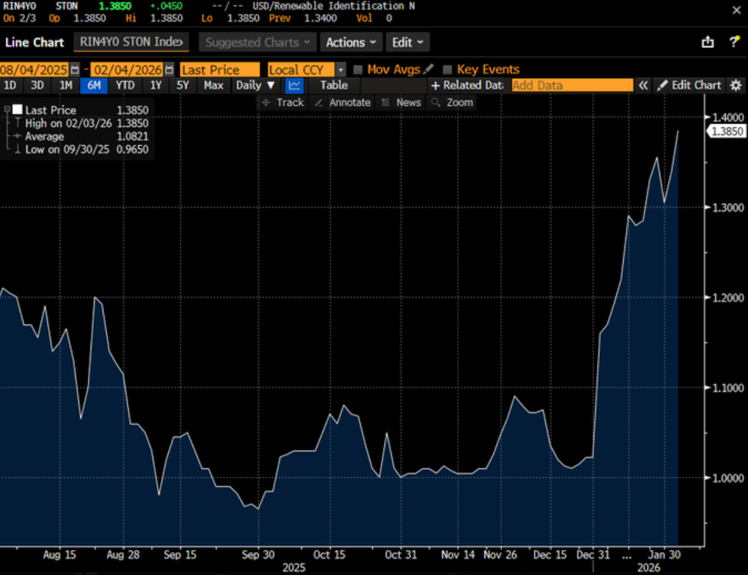Enable the Mov Avgs checkbox
The width and height of the screenshot is (748, 575).
[357, 70]
